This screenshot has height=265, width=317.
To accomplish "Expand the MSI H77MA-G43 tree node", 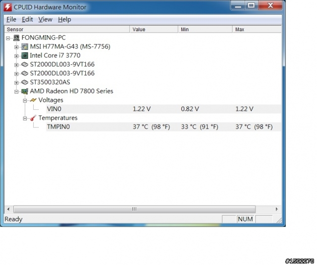I will tap(16, 47).
